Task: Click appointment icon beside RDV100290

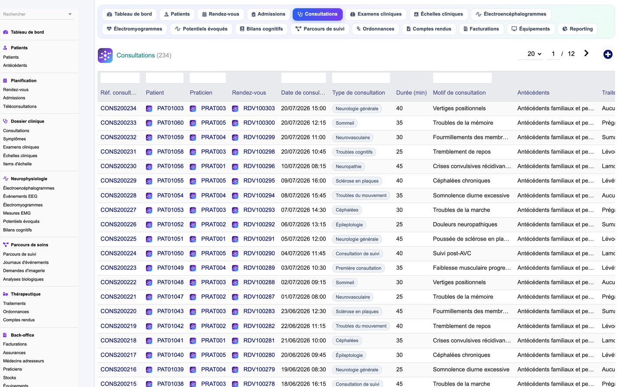Action: (235, 254)
